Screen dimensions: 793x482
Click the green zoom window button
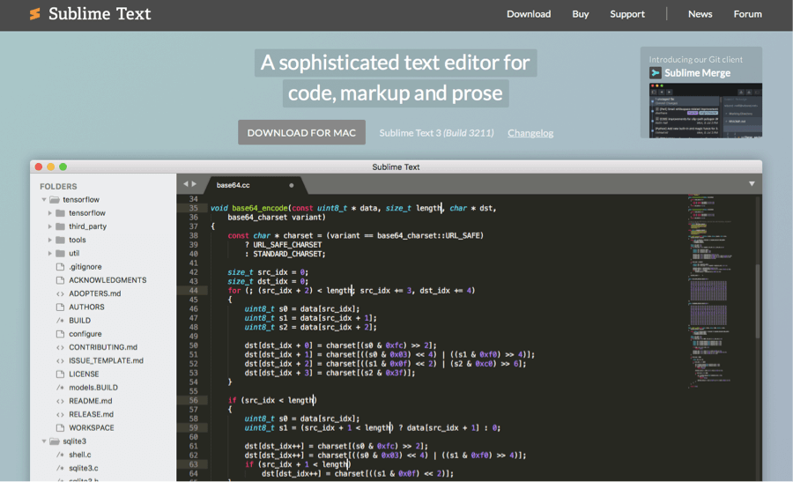63,167
